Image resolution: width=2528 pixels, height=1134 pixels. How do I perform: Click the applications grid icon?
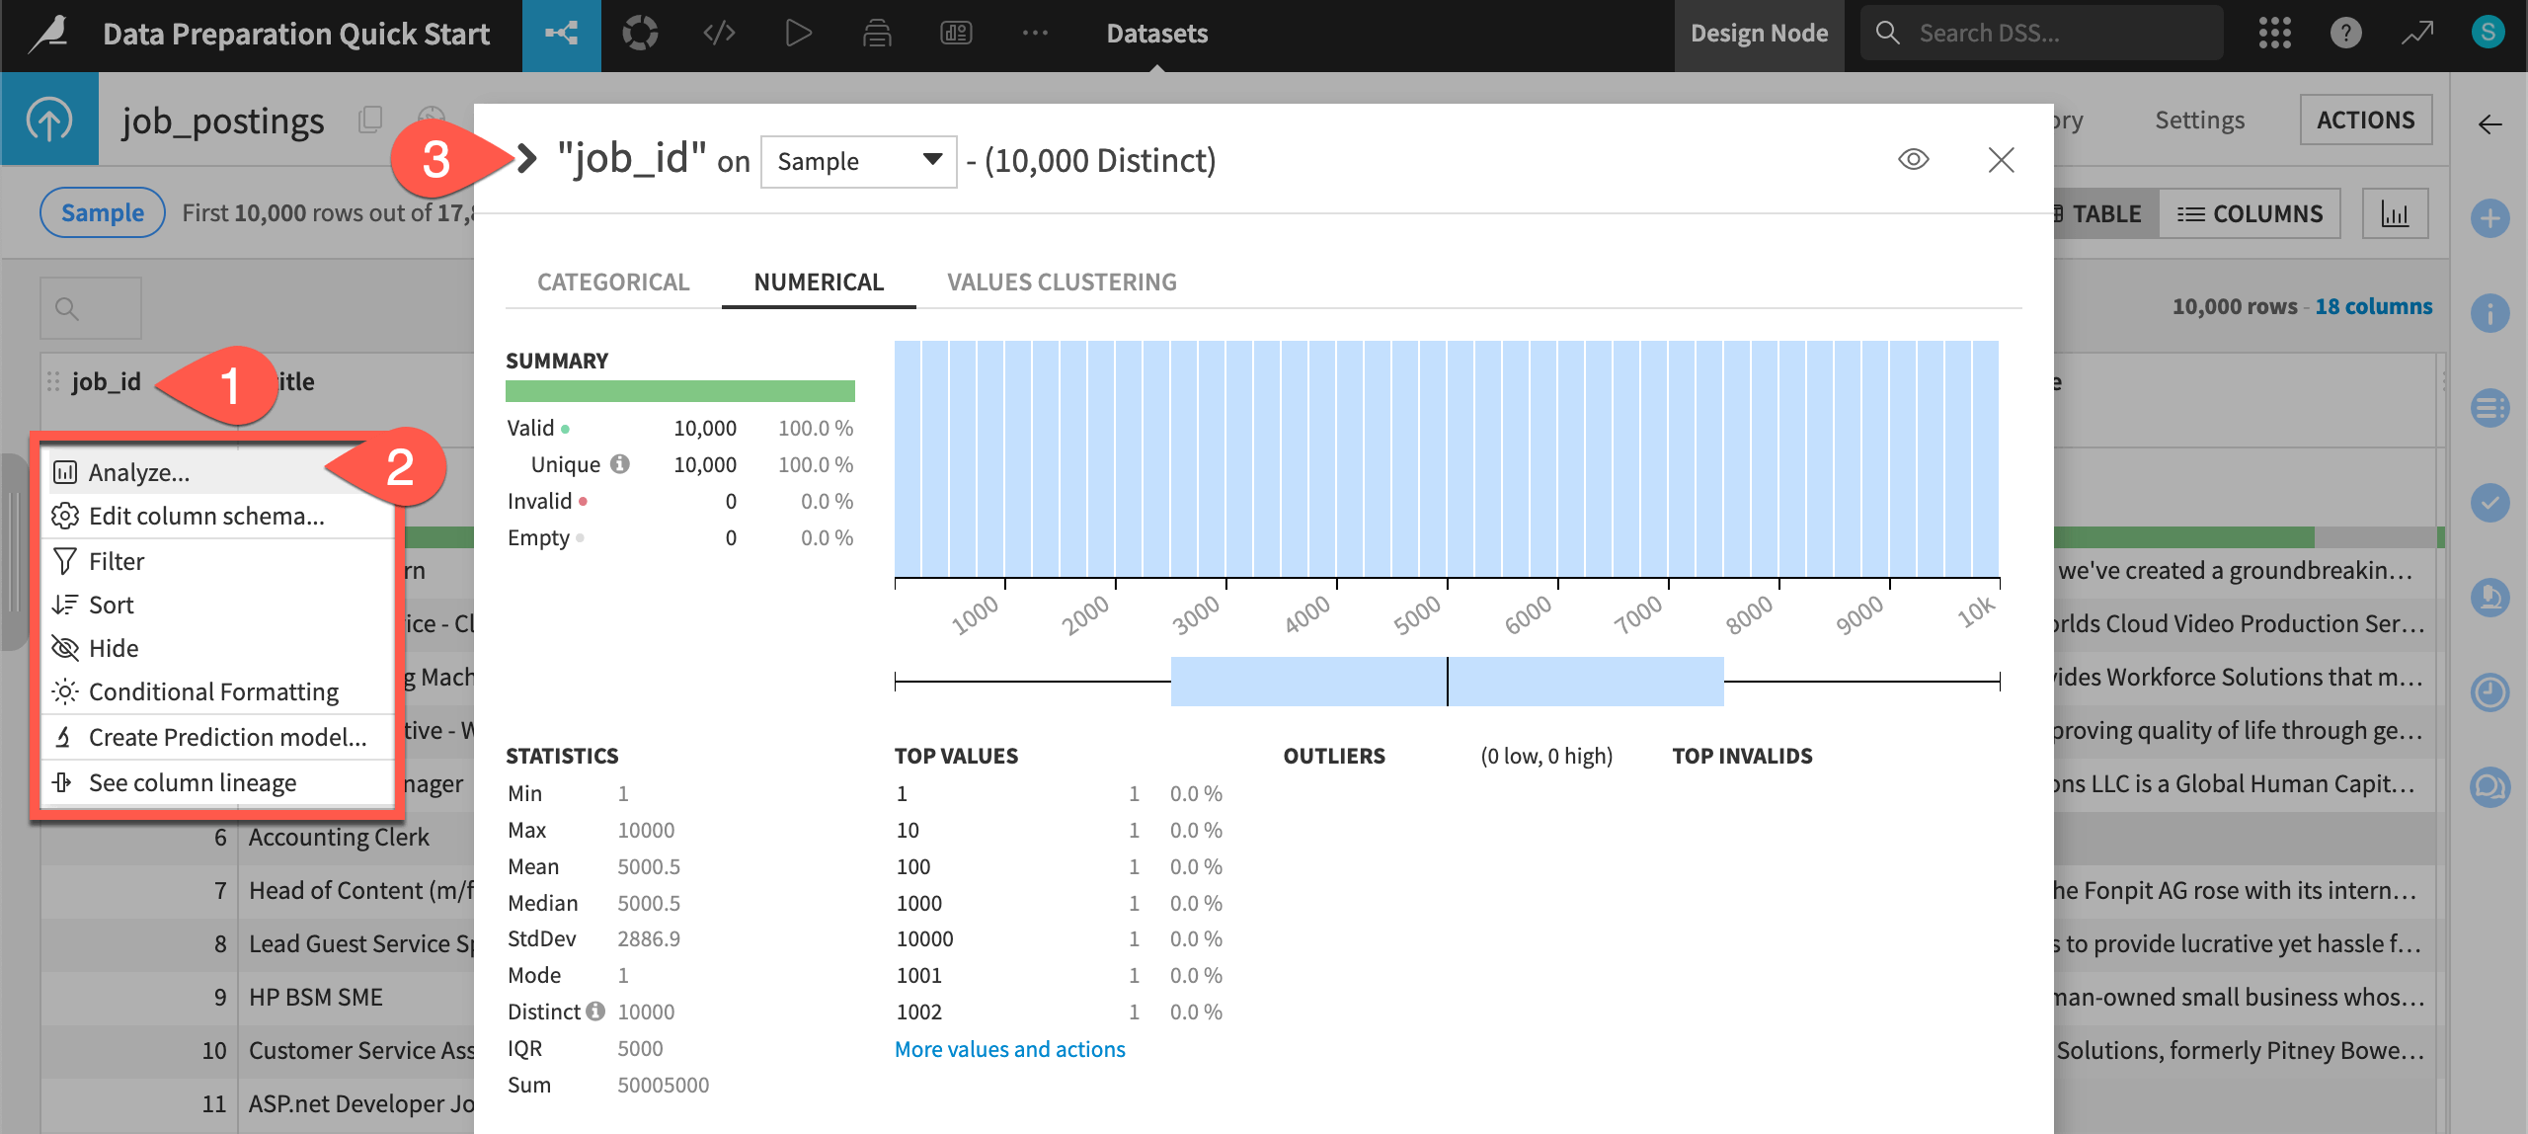[x=2275, y=33]
